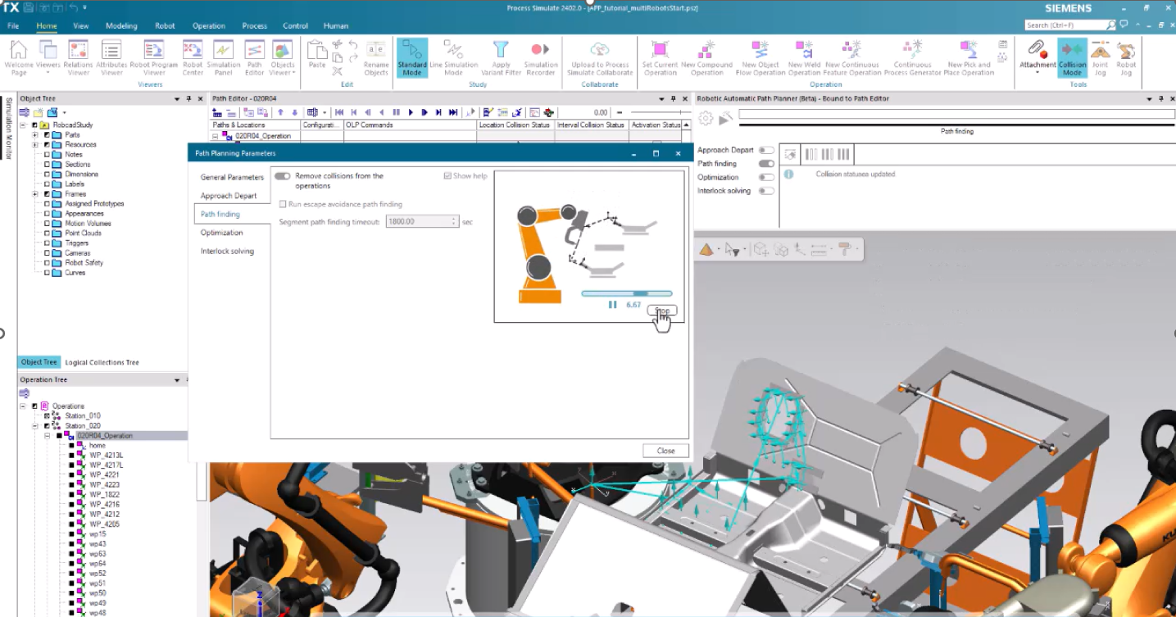The height and width of the screenshot is (617, 1176).
Task: Open the Modeling ribbon tab
Action: [121, 26]
